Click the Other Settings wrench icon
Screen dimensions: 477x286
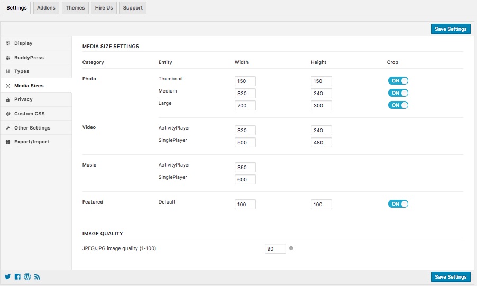(8, 128)
